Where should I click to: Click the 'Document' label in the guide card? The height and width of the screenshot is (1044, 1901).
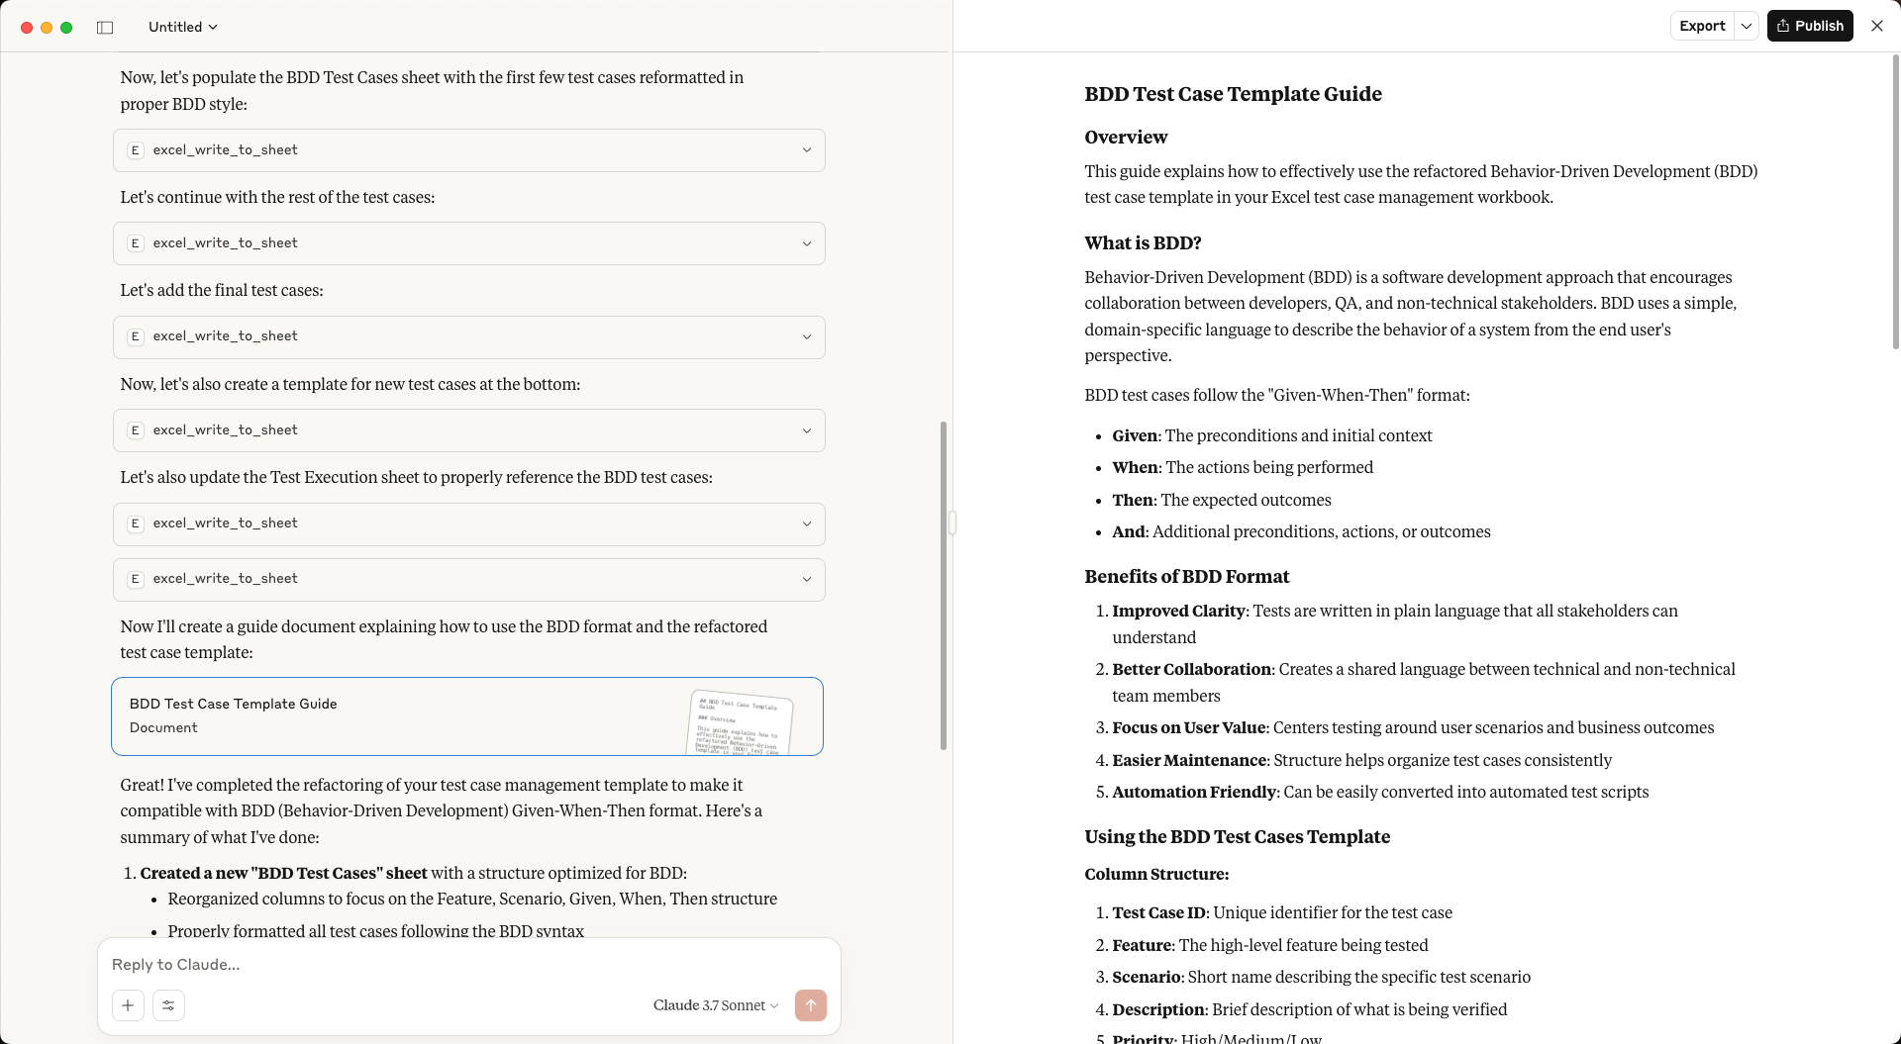pos(163,727)
